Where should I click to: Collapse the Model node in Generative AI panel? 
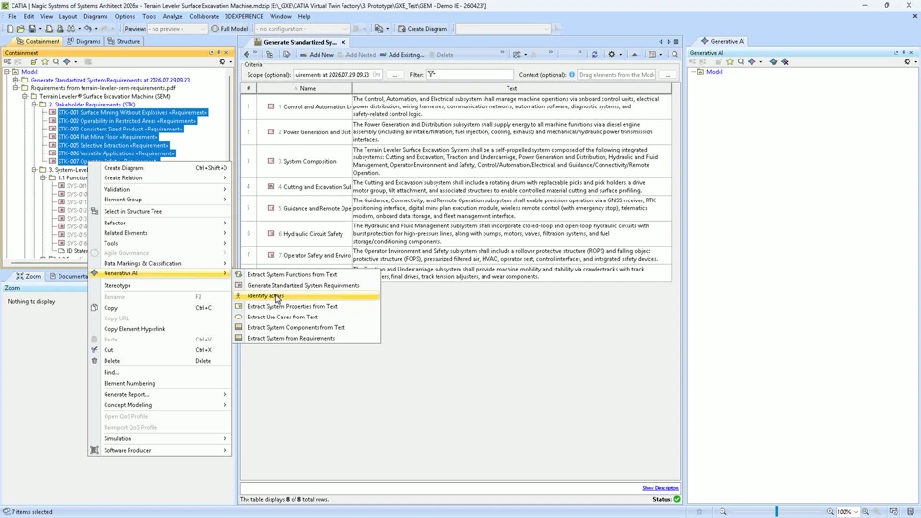(694, 72)
